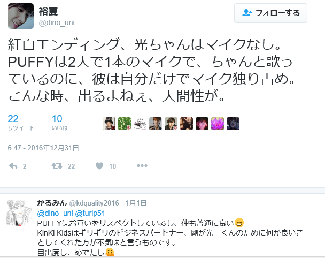Click the 1月1日 date of the reply
The image size is (325, 258).
pos(136,203)
